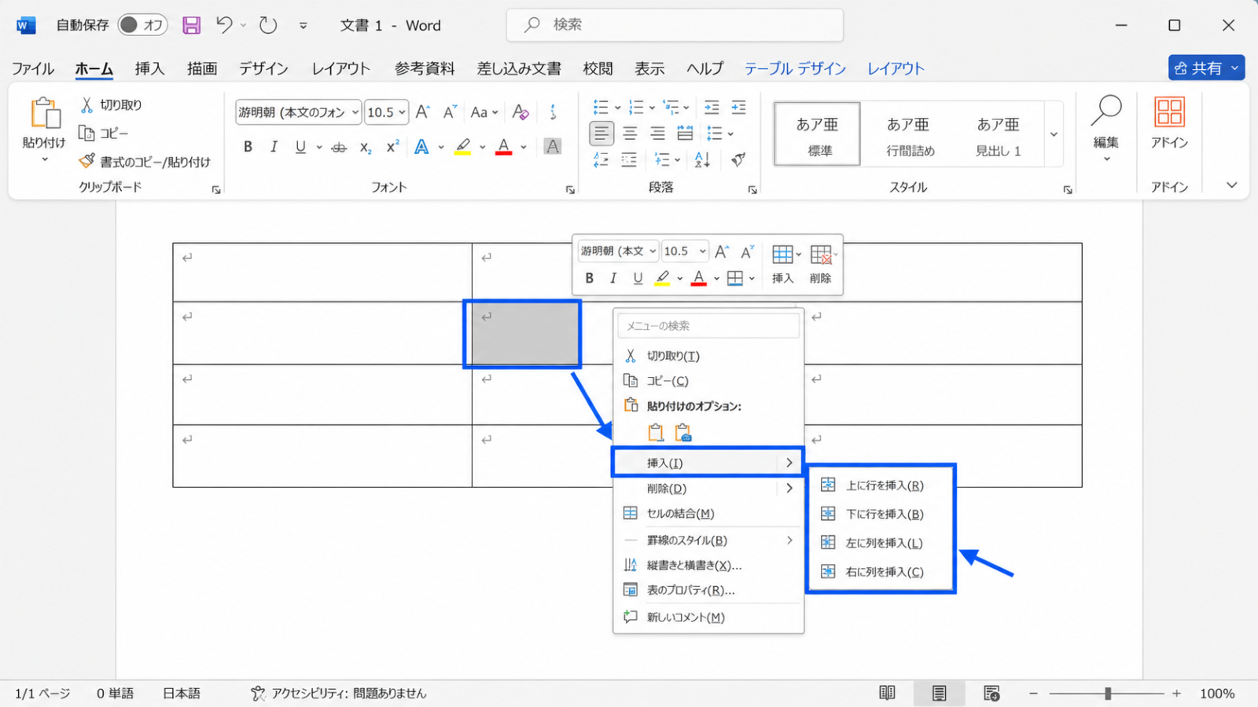Click the Save icon in title bar
1258x707 pixels.
pyautogui.click(x=191, y=25)
